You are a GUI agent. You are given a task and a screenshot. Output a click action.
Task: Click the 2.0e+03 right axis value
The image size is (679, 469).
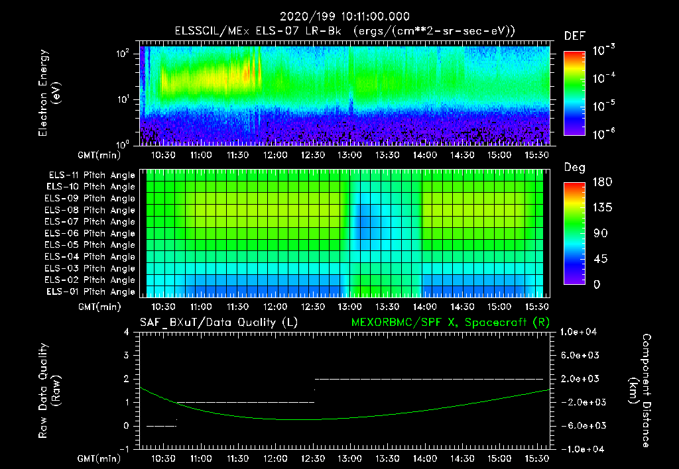580,379
